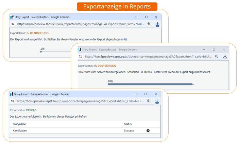Image resolution: width=238 pixels, height=144 pixels.
Task: Close the 99% export window
Action: pyautogui.click(x=224, y=50)
